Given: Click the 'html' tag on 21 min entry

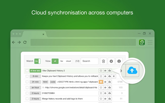Looking at the screenshot, I should (x=45, y=82).
